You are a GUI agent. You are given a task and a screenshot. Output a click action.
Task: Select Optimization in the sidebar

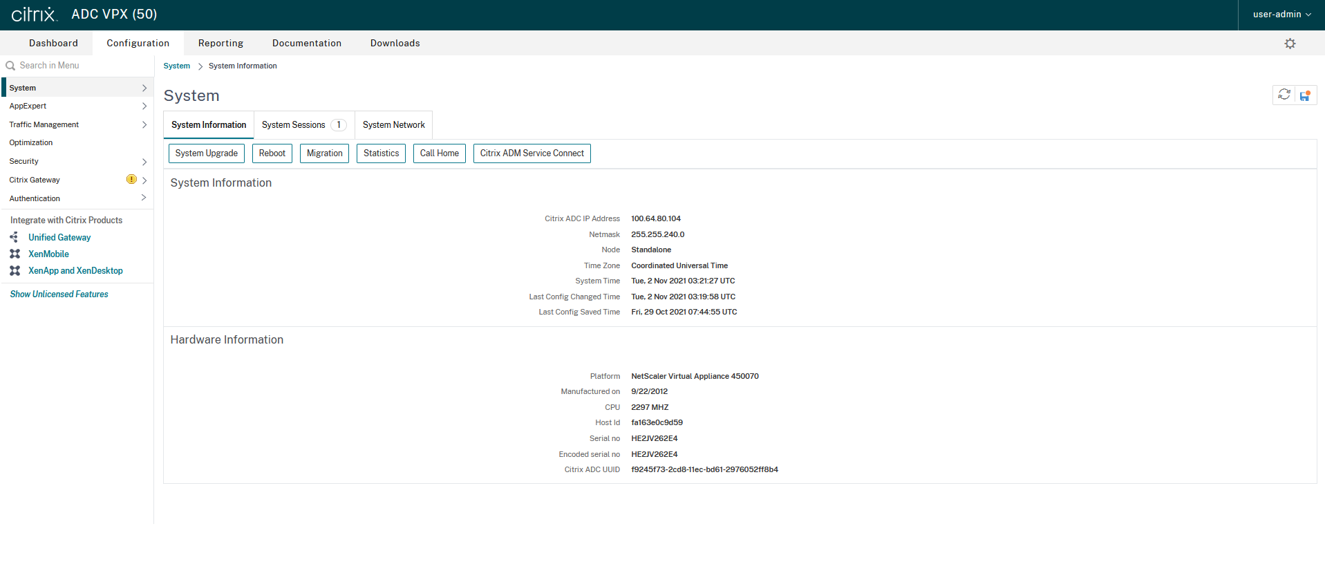point(31,143)
